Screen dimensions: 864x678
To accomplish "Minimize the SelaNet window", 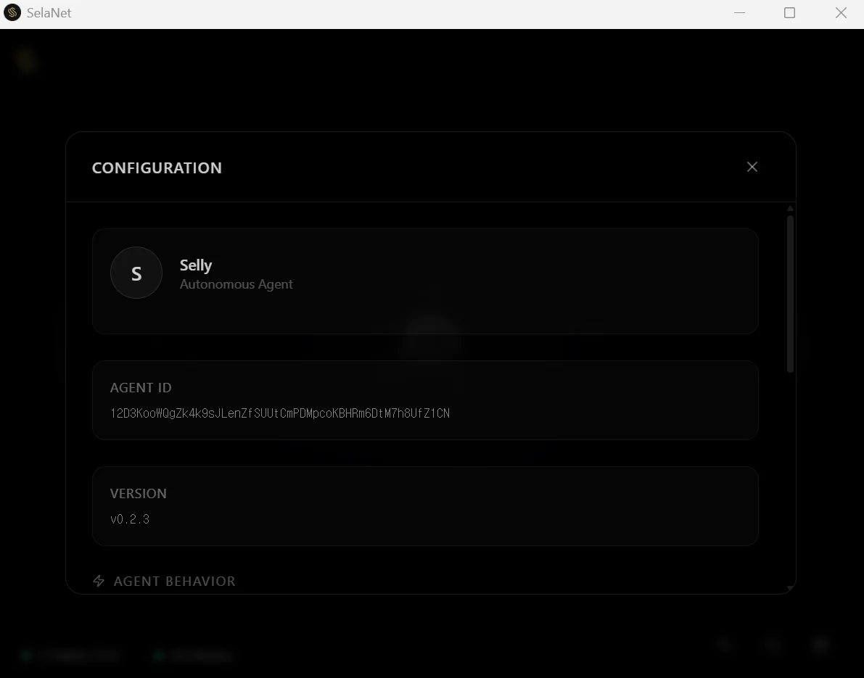I will pos(739,13).
